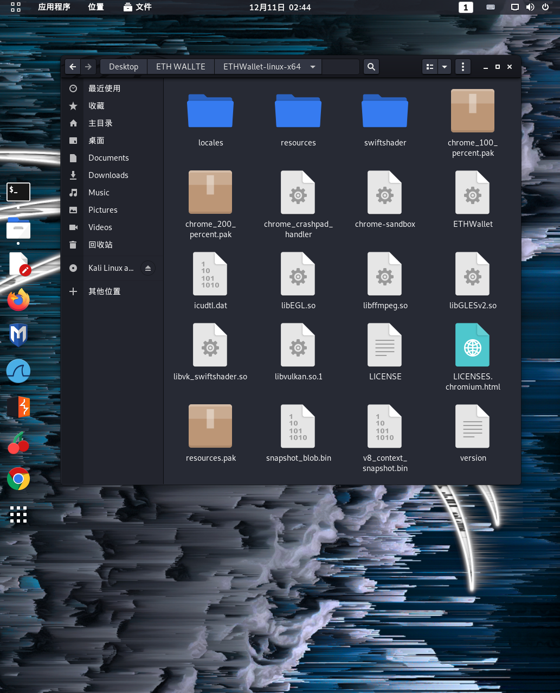The image size is (560, 693).
Task: Open the 位置 places menu
Action: [x=96, y=7]
